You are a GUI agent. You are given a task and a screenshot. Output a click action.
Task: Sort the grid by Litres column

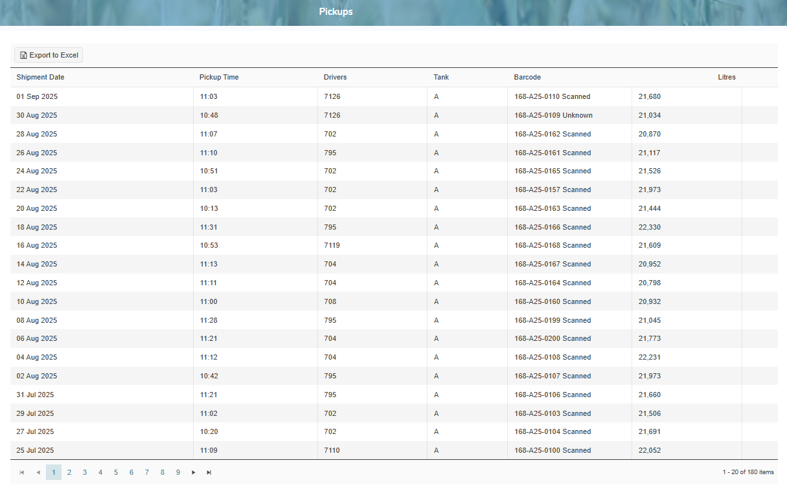[x=727, y=77]
